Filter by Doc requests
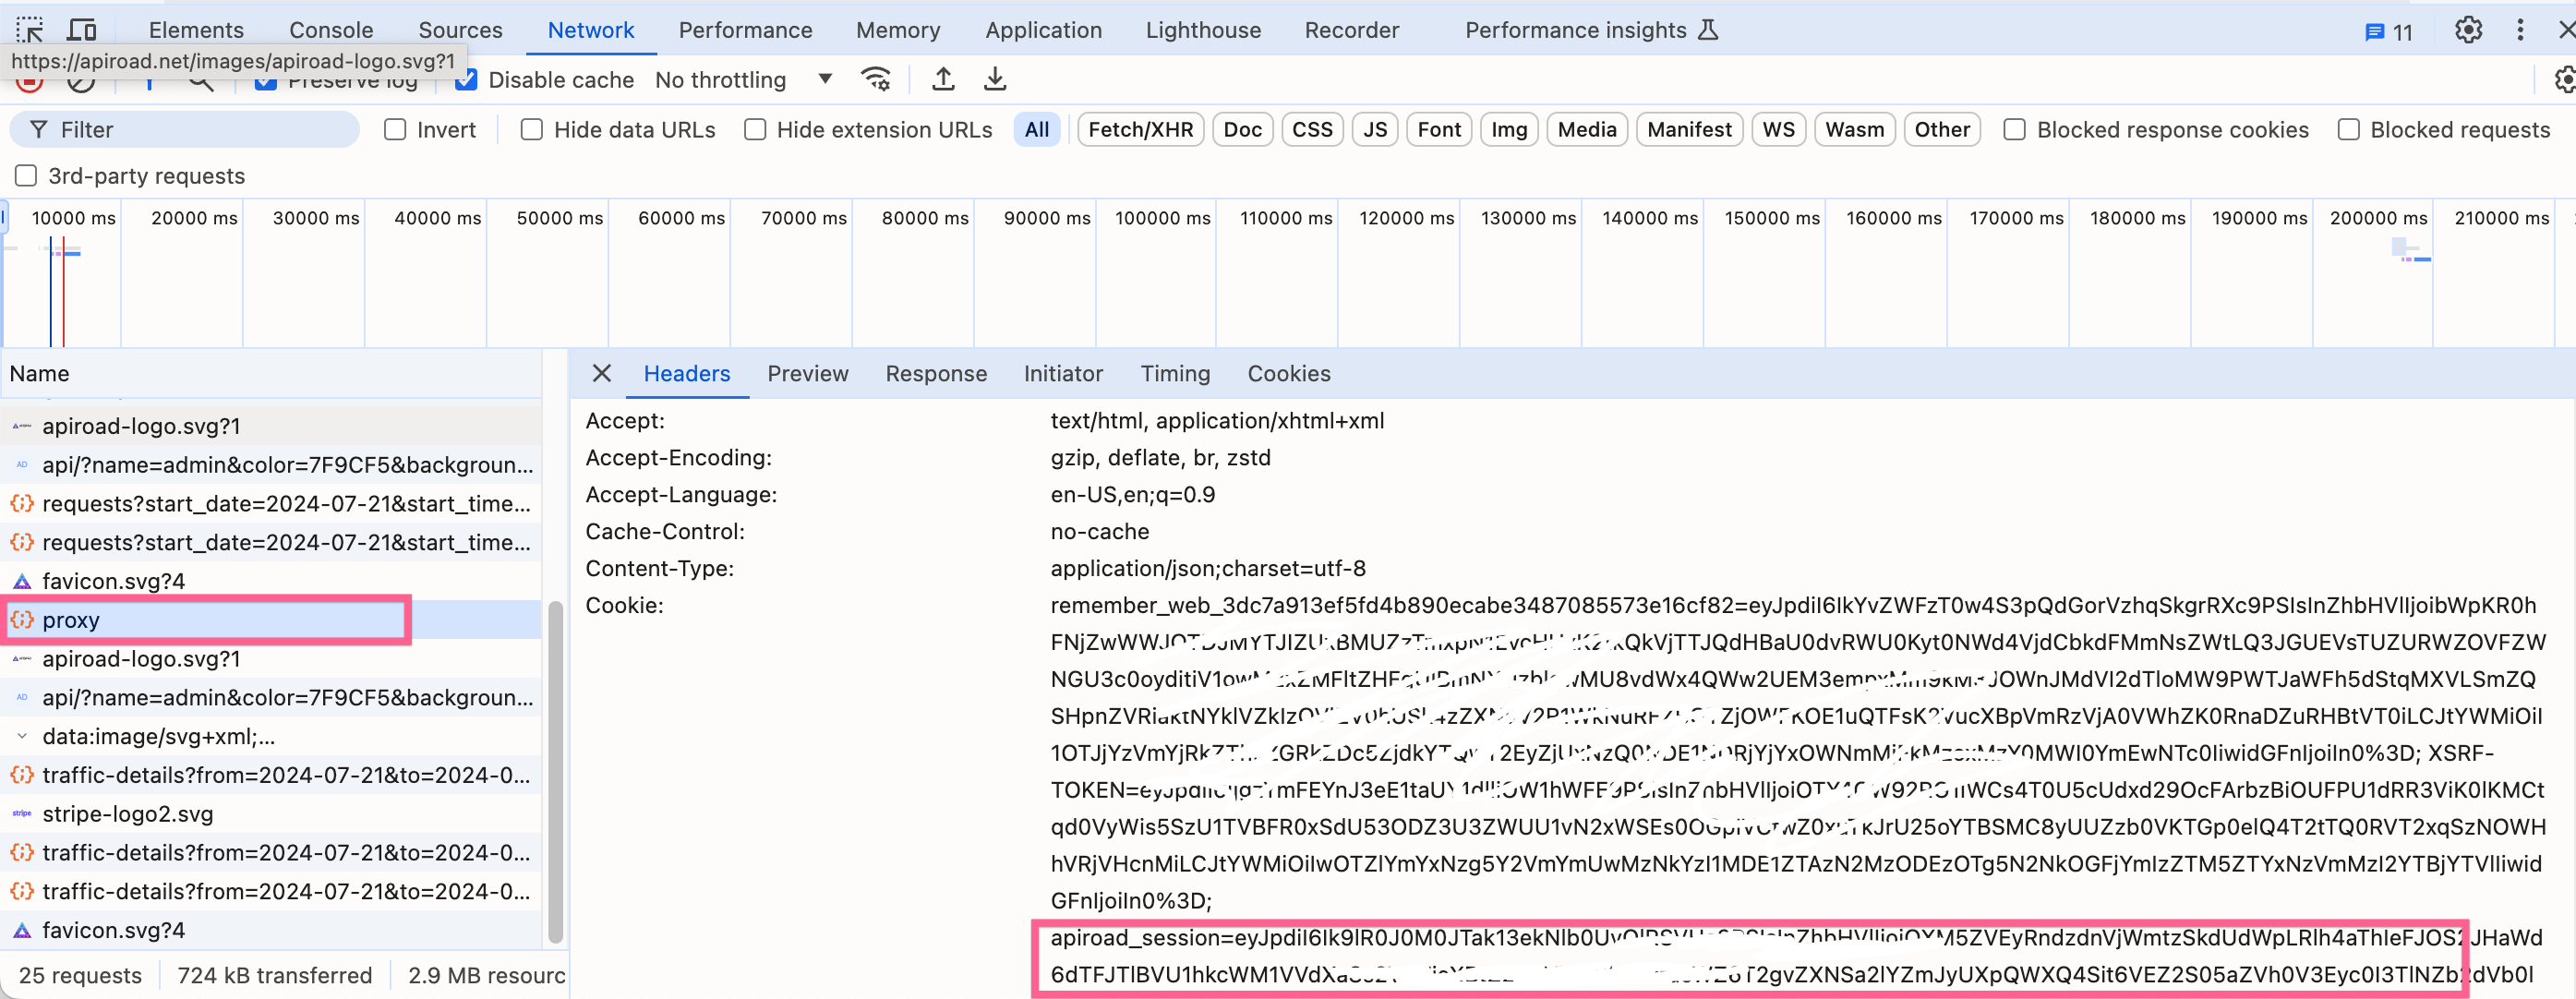Image resolution: width=2576 pixels, height=999 pixels. coord(1242,130)
